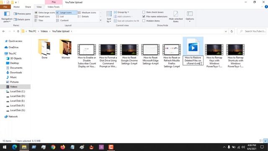This screenshot has width=268, height=151.
Task: Open Pictures in the sidebar
Action: [13, 82]
